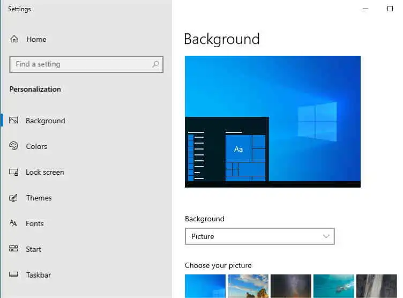Click the dropdown chevron beside Picture
The width and height of the screenshot is (403, 298).
[x=326, y=236]
